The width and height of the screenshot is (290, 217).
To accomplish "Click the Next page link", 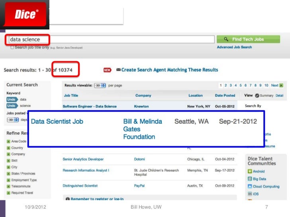I will (x=274, y=85).
